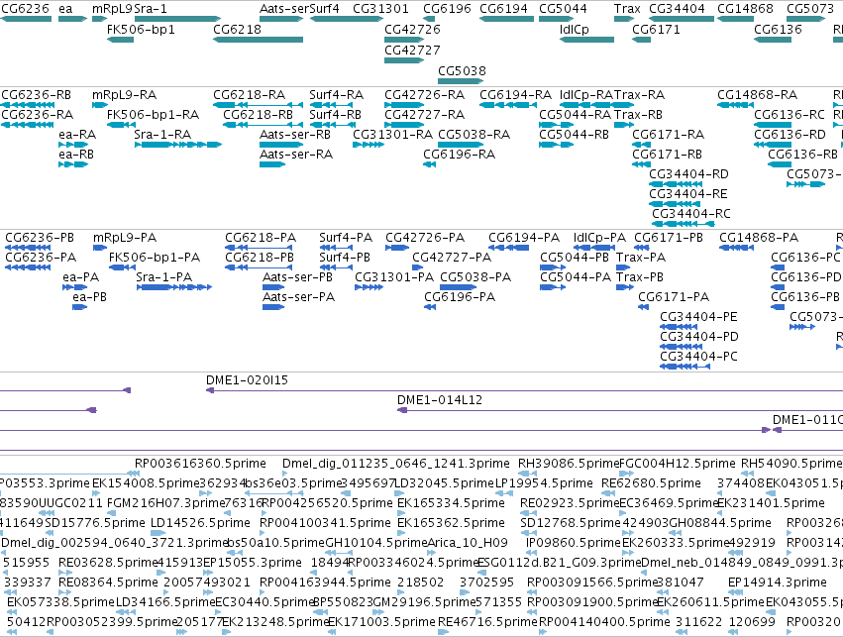Click the GM29196.5prime EST label
Viewport: 843px width, 637px height.
[424, 602]
